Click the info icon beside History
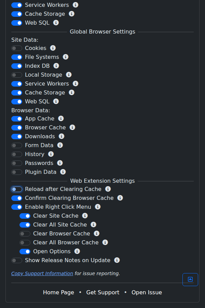This screenshot has width=205, height=308. (51, 154)
